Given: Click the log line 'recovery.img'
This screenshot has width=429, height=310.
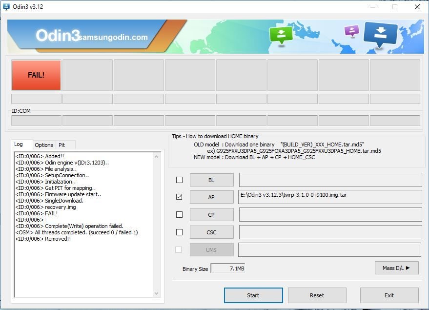Looking at the screenshot, I should (61, 207).
